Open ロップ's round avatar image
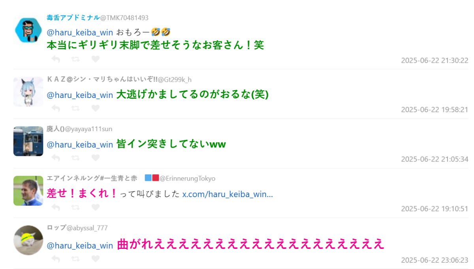Viewport: 474px width, 269px height. (28, 240)
